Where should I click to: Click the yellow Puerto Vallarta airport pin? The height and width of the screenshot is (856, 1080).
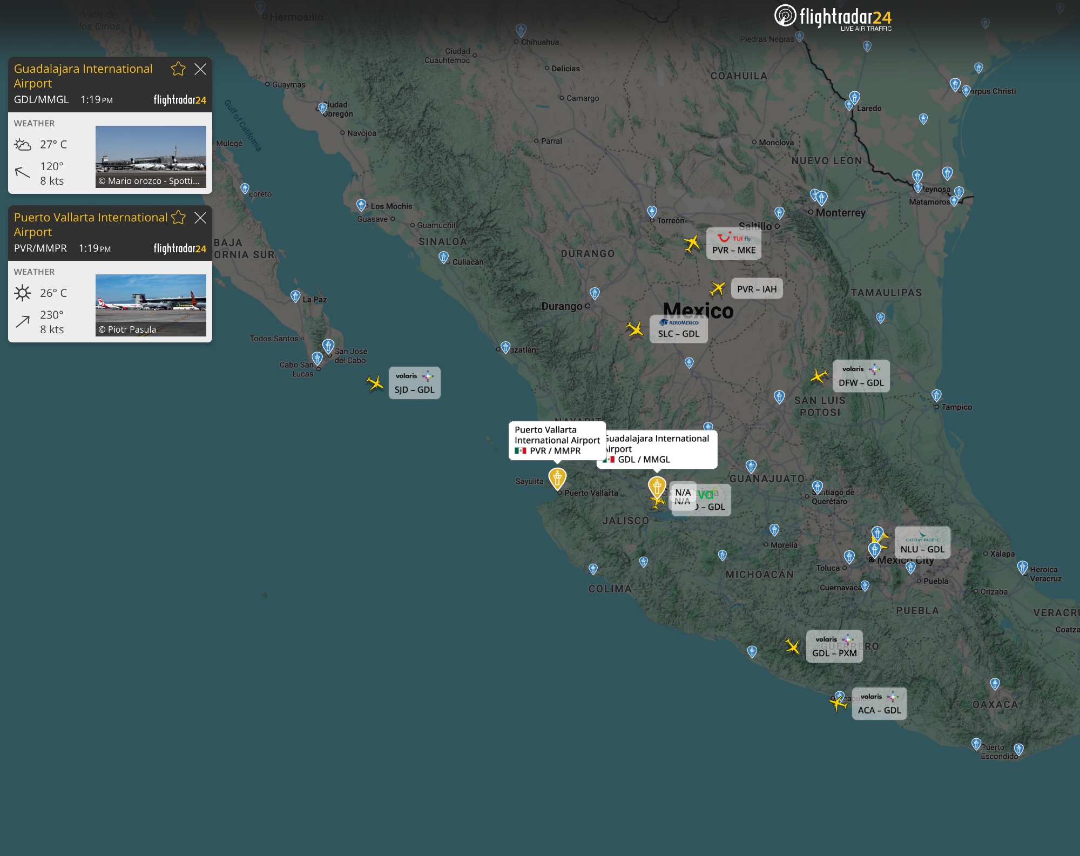557,477
